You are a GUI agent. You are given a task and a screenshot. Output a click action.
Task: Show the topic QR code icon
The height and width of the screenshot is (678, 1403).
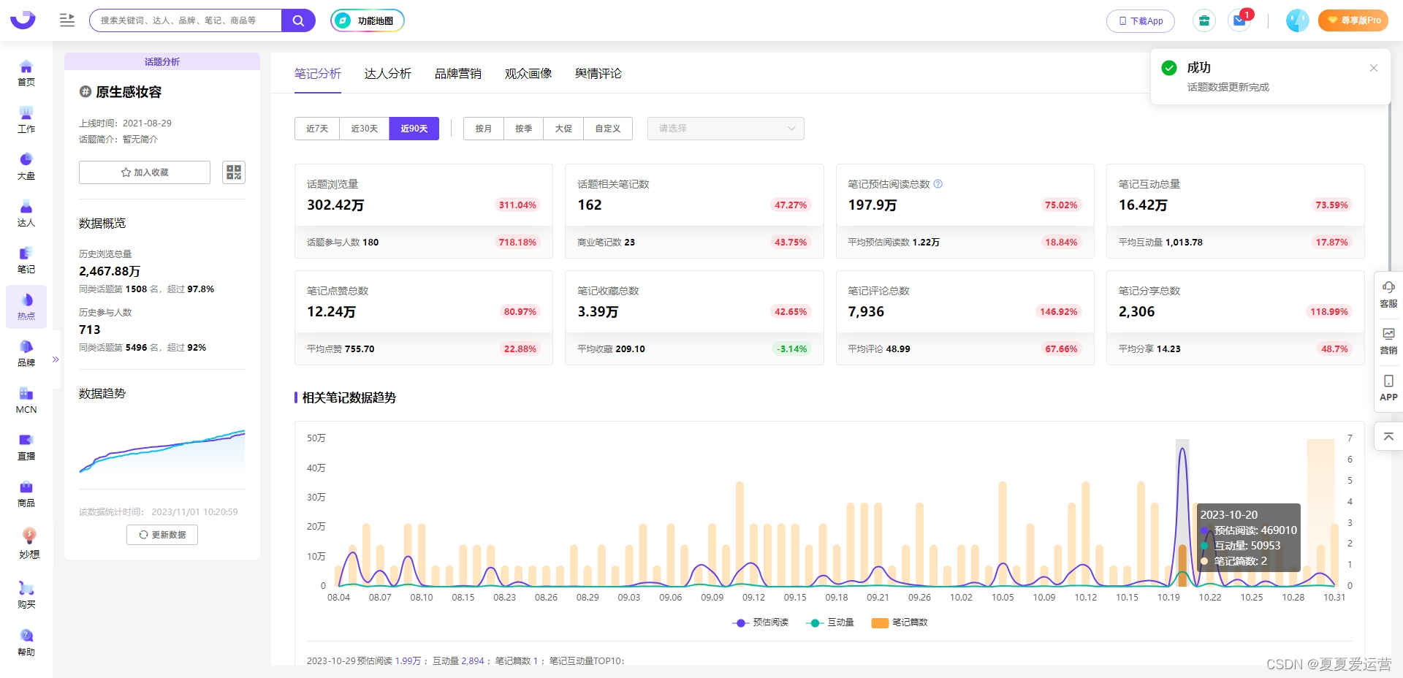click(234, 172)
